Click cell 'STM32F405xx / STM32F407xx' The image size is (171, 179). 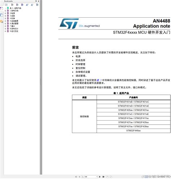[133, 110]
